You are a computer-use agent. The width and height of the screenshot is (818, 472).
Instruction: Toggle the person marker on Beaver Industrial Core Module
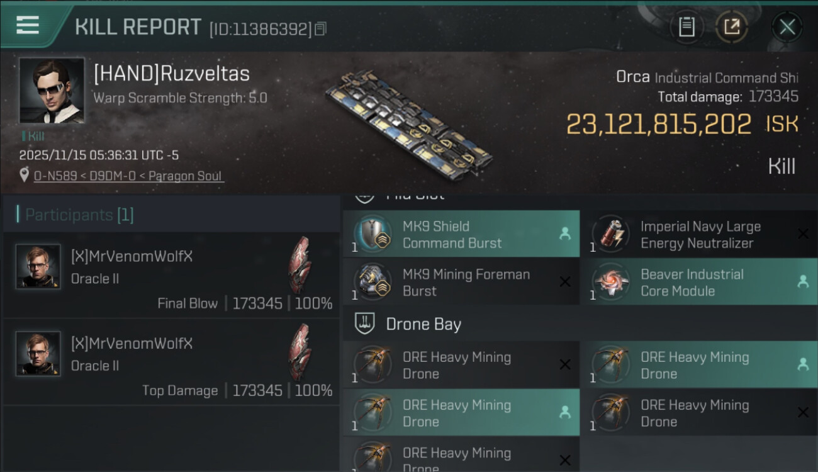[803, 282]
